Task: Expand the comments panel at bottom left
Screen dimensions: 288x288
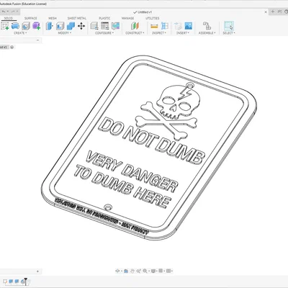Action: point(37,271)
